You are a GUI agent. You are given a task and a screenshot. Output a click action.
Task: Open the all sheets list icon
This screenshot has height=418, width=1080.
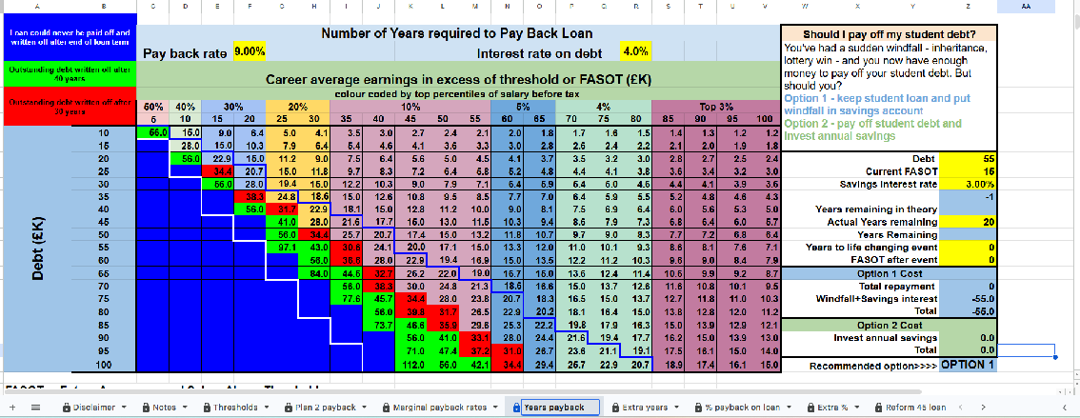pyautogui.click(x=36, y=407)
